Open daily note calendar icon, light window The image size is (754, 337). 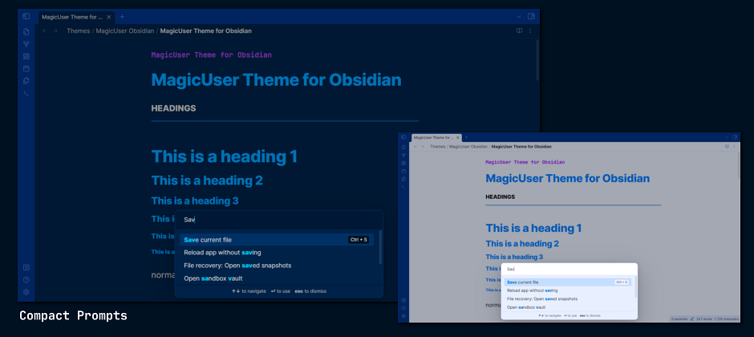[x=403, y=171]
